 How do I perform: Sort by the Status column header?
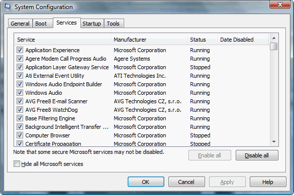(x=203, y=40)
